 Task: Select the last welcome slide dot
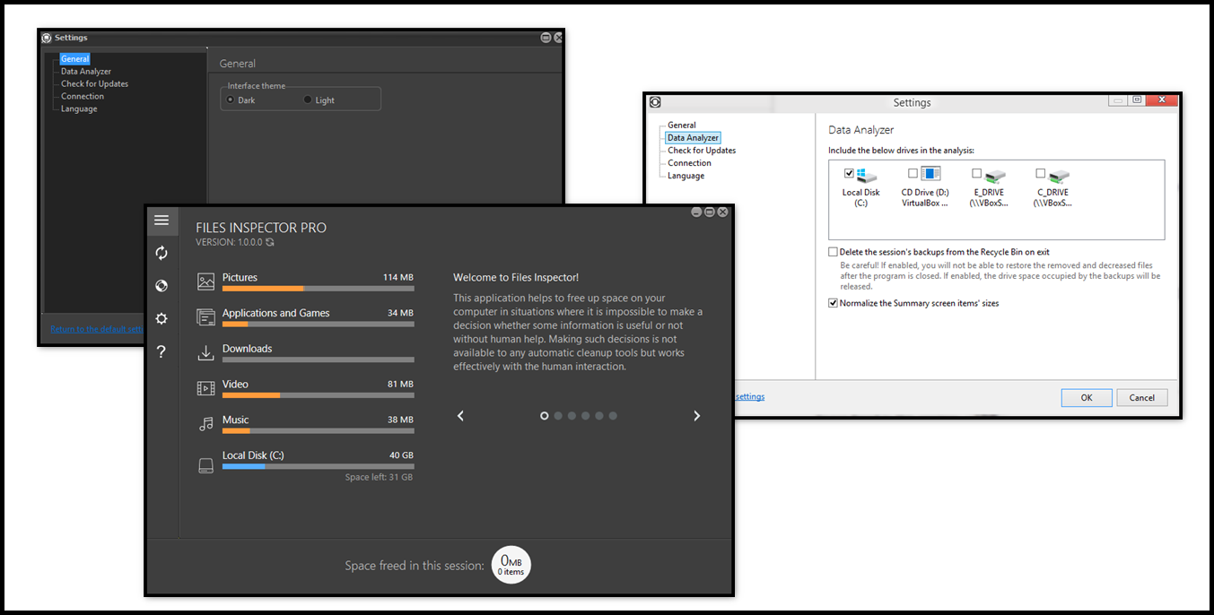[x=613, y=416]
